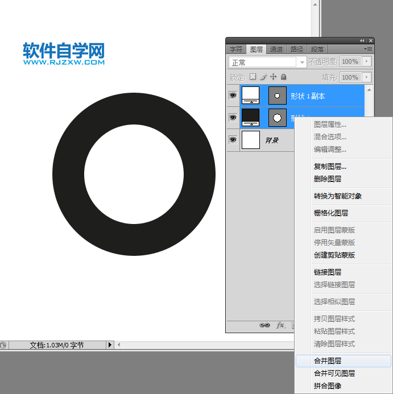Click lock transparent pixels icon
This screenshot has width=393, height=394.
point(253,77)
